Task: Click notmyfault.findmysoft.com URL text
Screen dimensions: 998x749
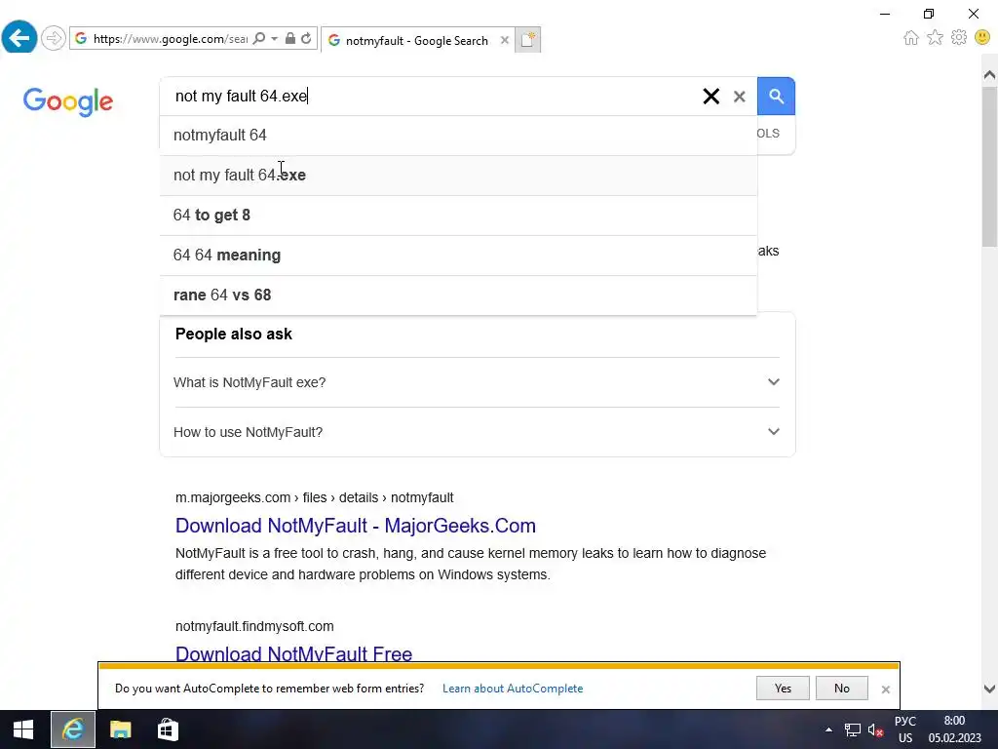Action: point(254,626)
